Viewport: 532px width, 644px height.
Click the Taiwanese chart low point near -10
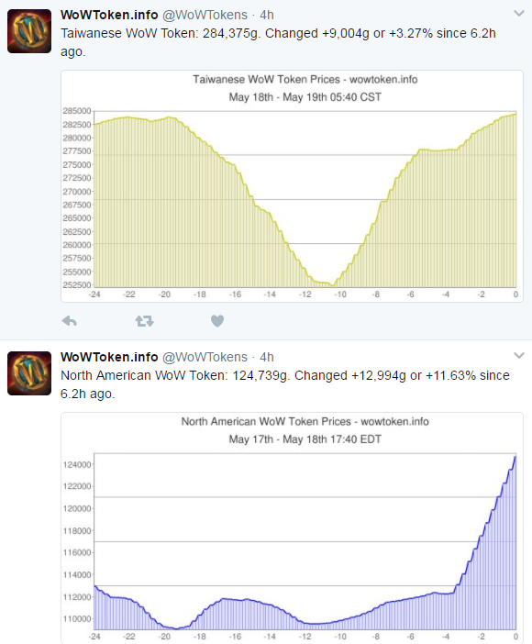[333, 285]
